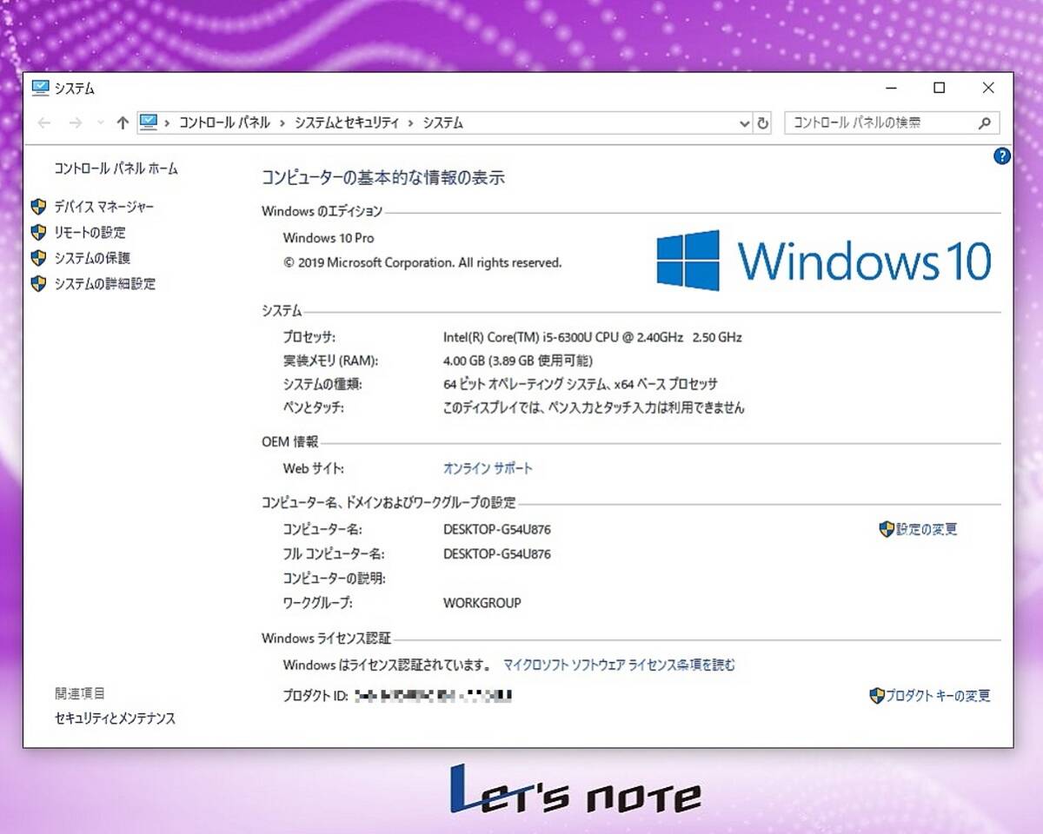Click the Back arrow in navigation bar
This screenshot has height=834, width=1043.
point(44,123)
